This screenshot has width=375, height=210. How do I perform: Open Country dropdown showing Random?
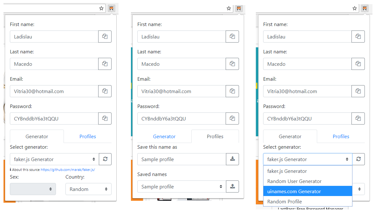click(88, 189)
